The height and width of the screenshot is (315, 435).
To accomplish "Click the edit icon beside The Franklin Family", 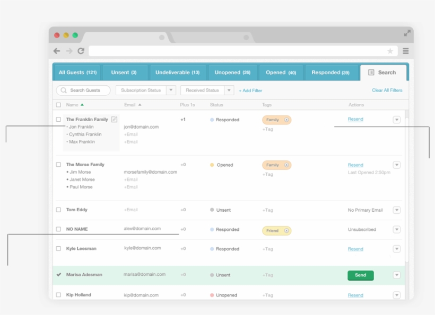I will [114, 120].
